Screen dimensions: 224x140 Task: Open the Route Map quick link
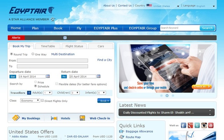pos(133,137)
